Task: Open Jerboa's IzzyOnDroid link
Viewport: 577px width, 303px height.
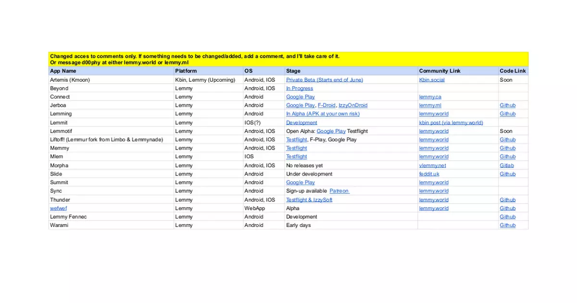Action: click(353, 105)
